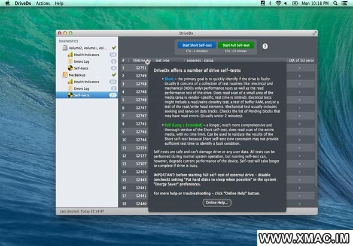
Task: Click the DIAGNOSTICS sidebar header
Action: tap(68, 41)
